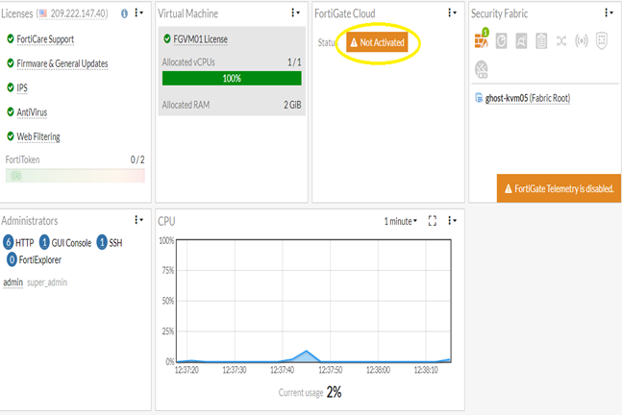
Task: Open FortiGate Cloud widget options menu
Action: click(x=452, y=13)
